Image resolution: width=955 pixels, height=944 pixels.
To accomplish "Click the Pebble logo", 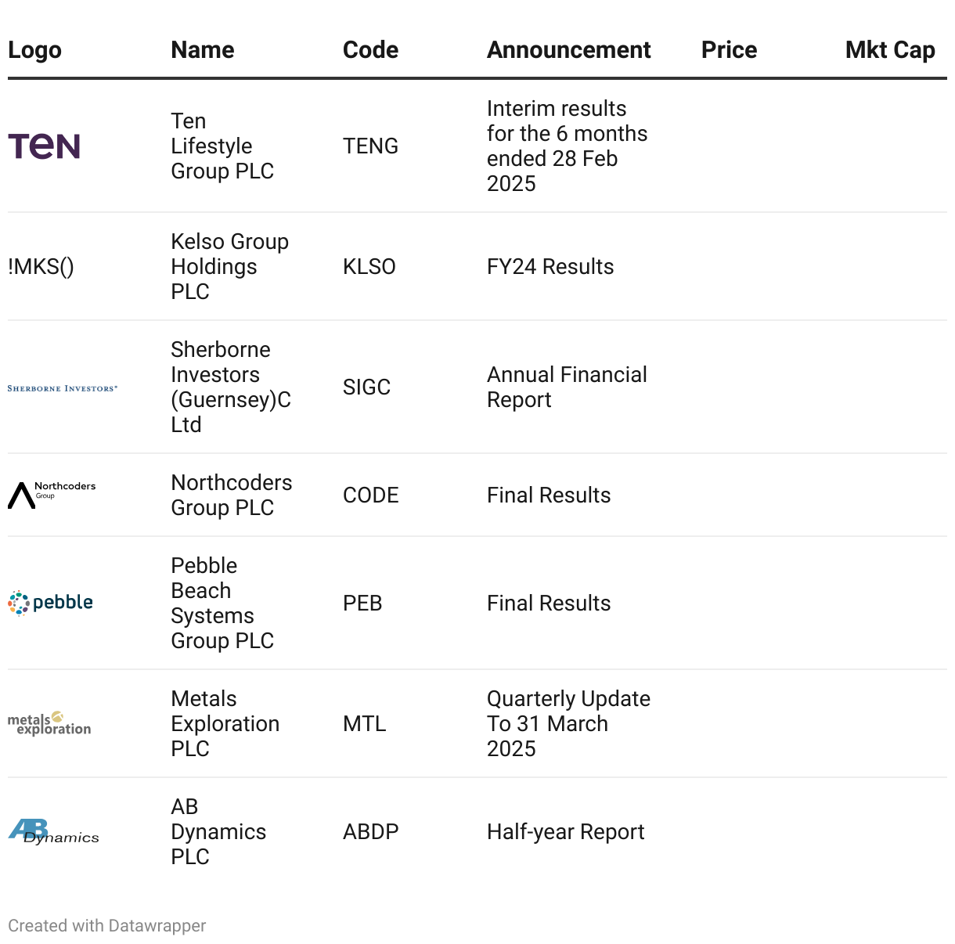I will click(x=51, y=603).
